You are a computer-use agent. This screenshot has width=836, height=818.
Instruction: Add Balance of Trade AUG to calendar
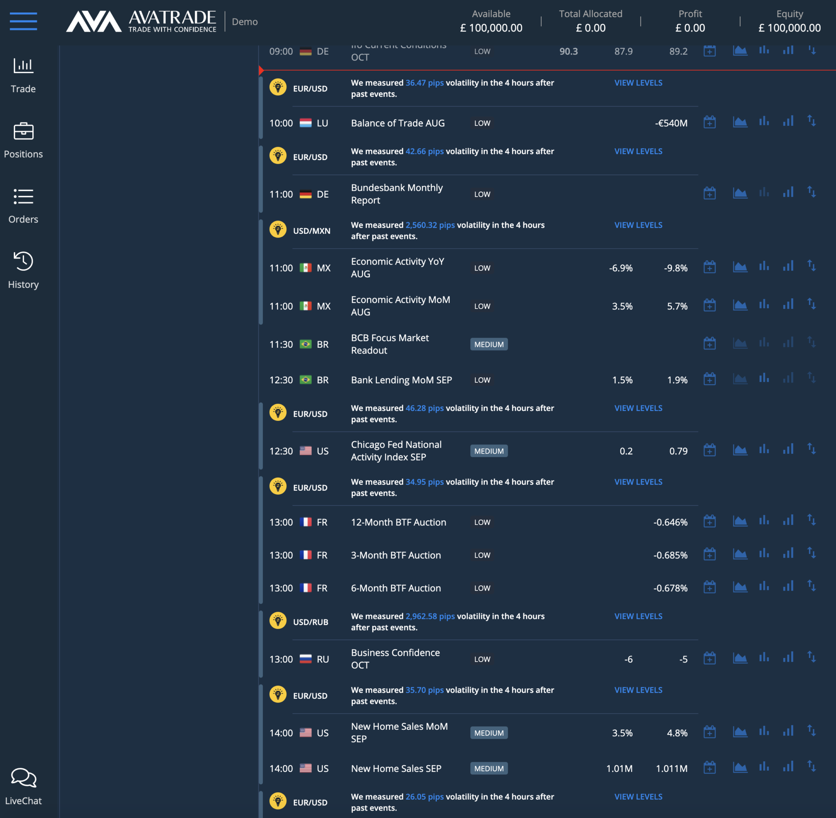(x=710, y=122)
